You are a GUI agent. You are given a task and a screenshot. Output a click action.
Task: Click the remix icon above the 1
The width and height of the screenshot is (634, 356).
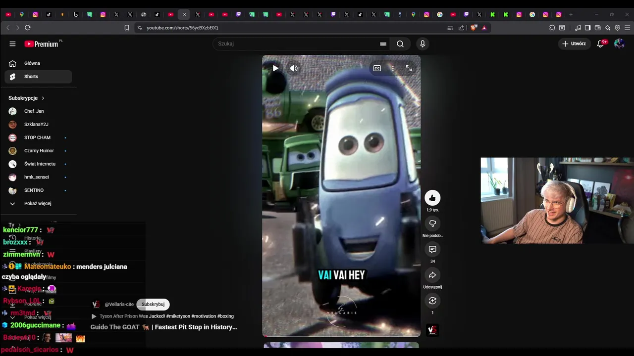click(x=432, y=301)
